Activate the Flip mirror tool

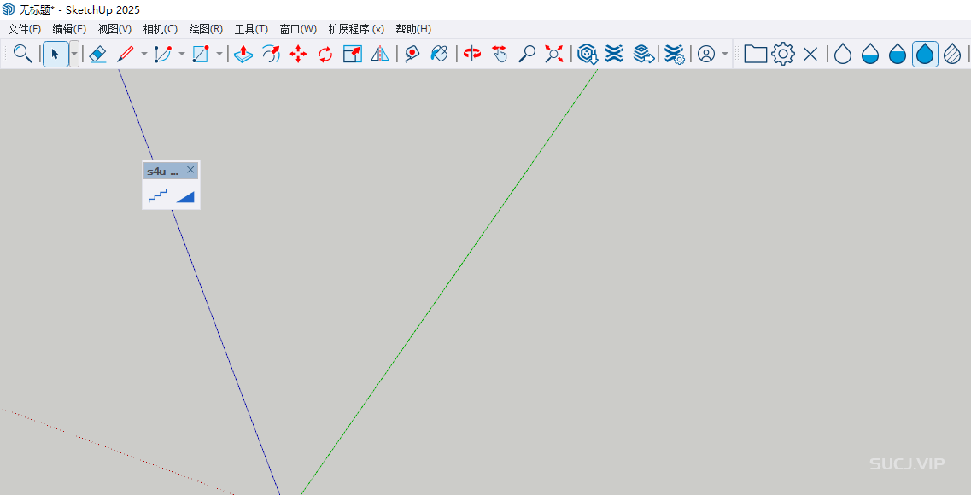[x=380, y=54]
